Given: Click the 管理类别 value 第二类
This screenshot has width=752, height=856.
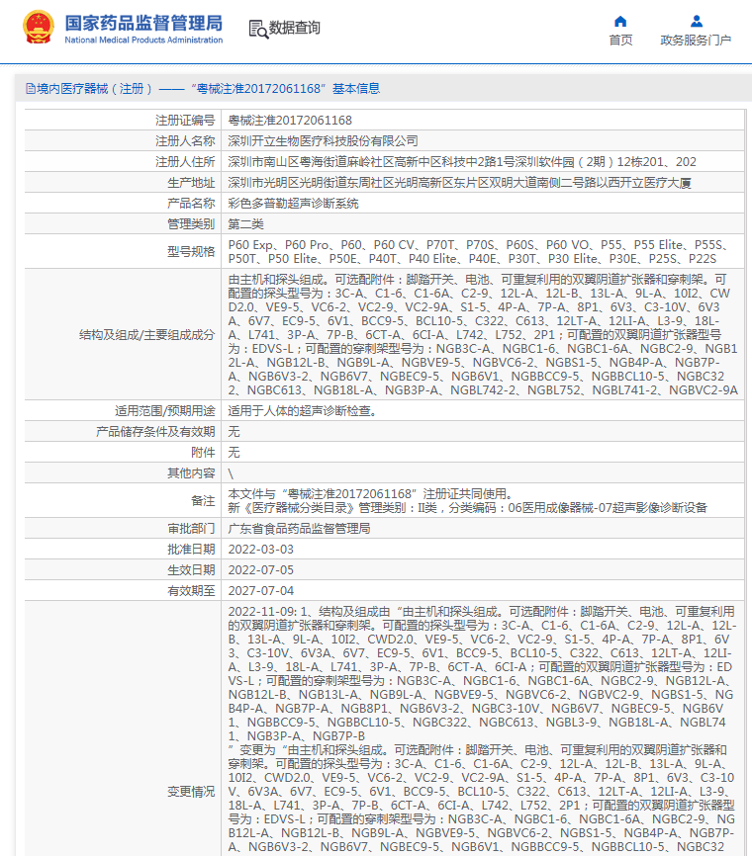Looking at the screenshot, I should coord(246,223).
